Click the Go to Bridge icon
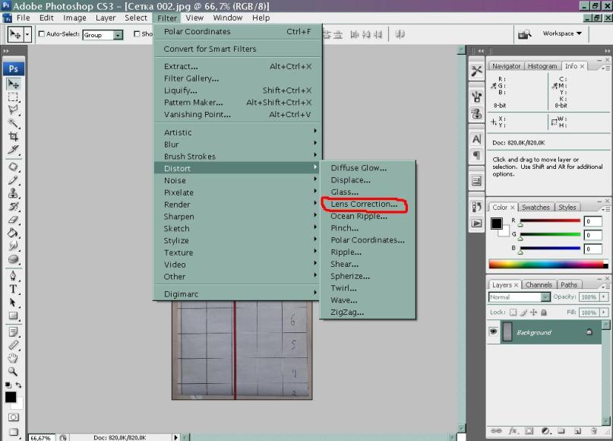613x441 pixels. point(524,34)
